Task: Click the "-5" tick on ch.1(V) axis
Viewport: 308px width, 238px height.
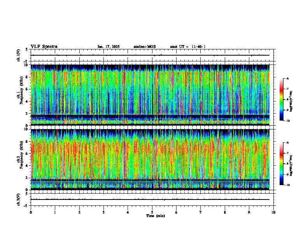Action: [x=26, y=61]
